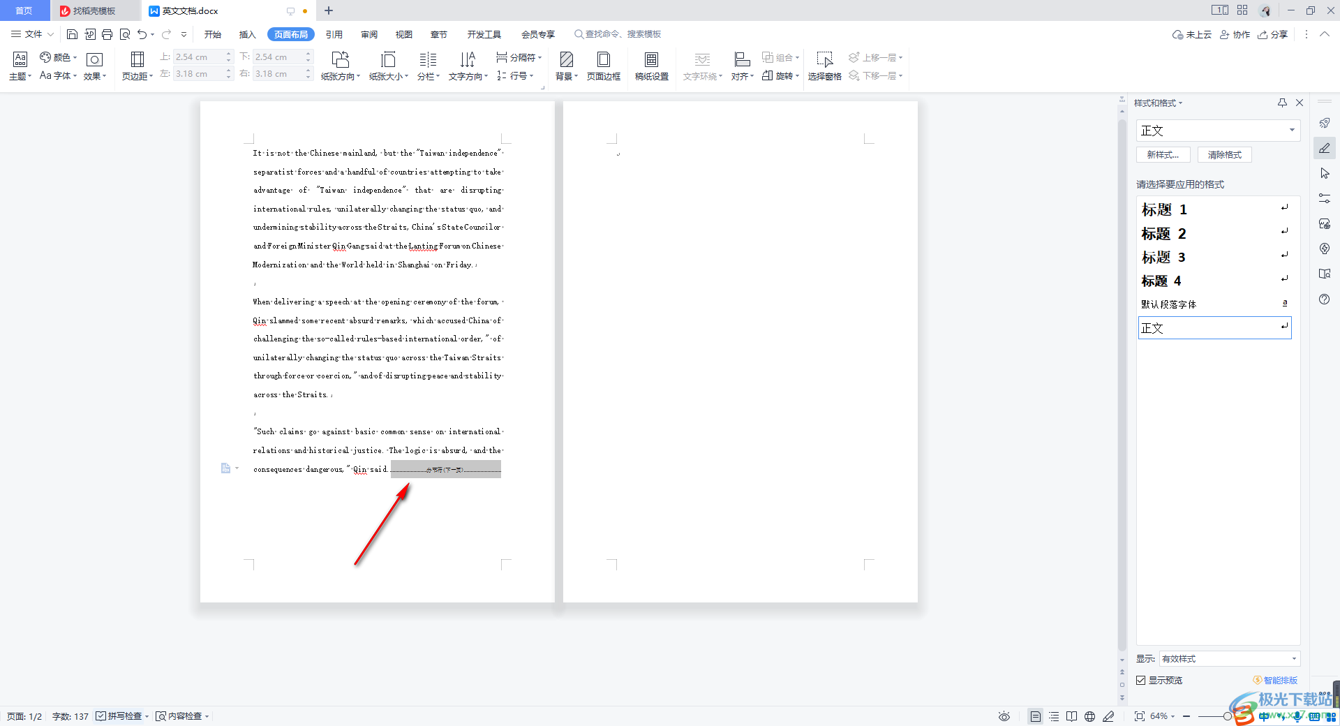Open the 64% zoom level dropdown

coord(1163,716)
